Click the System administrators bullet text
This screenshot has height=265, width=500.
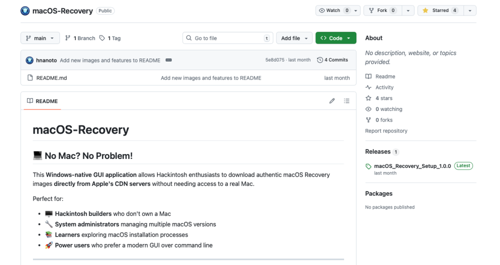[x=135, y=224]
